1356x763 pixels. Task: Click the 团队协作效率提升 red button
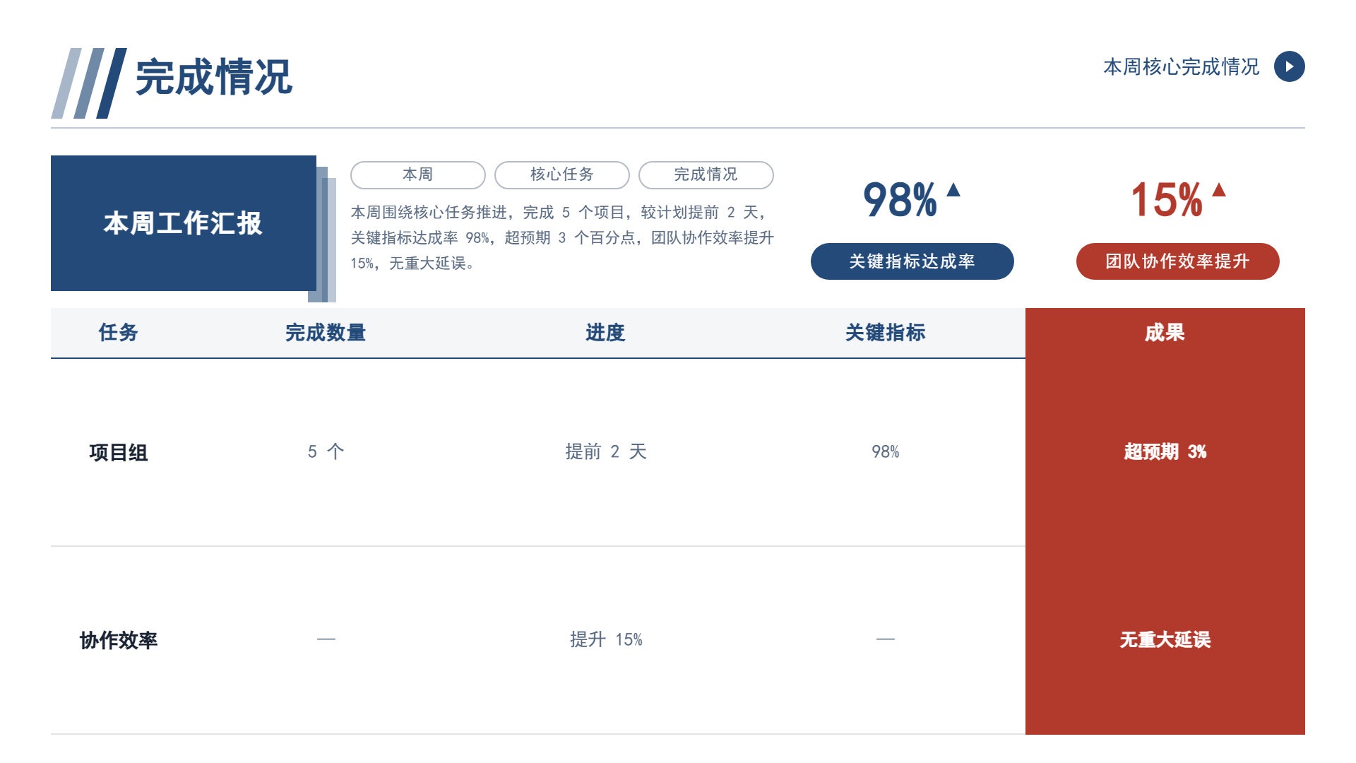tap(1178, 261)
